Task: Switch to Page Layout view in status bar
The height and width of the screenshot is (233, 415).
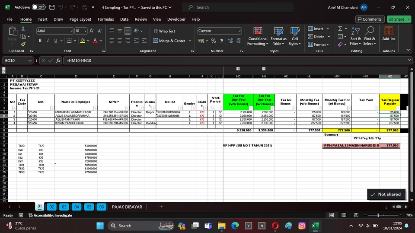Action: point(344,215)
